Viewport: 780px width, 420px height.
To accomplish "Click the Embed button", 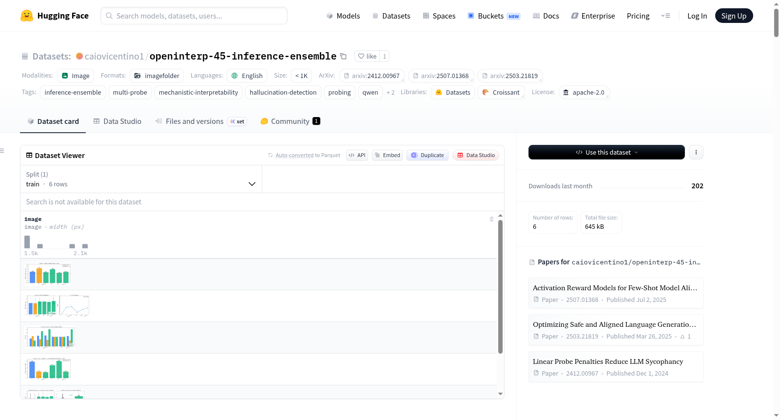I will tap(387, 155).
